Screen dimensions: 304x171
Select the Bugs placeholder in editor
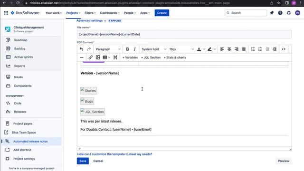[87, 101]
